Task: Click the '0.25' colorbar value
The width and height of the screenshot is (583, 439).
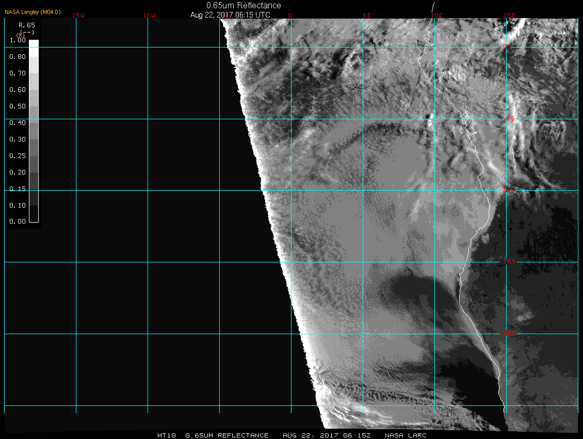Action: click(18, 155)
